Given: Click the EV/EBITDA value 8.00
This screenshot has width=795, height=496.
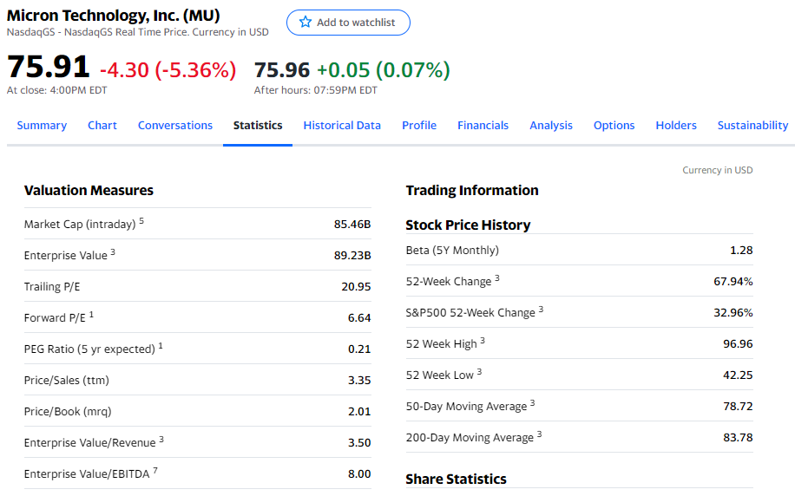Looking at the screenshot, I should click(359, 473).
